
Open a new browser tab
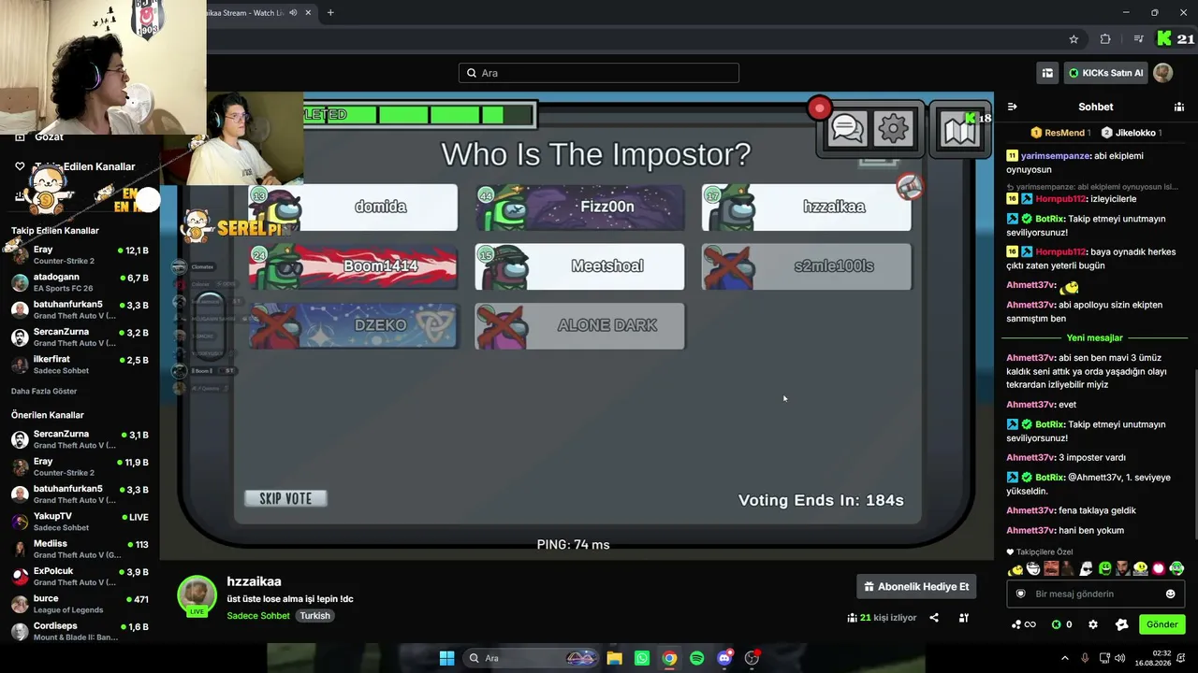(330, 13)
